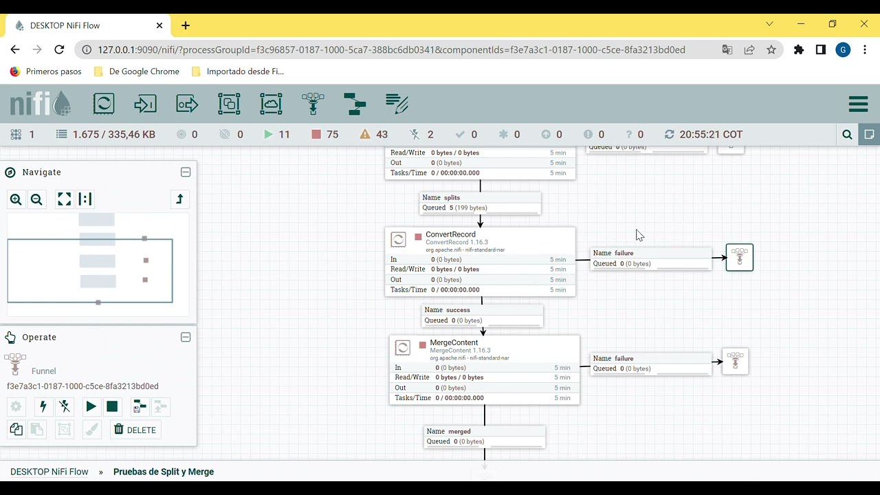Image resolution: width=880 pixels, height=495 pixels.
Task: Leave the process group with up-arrow icon
Action: pos(179,199)
